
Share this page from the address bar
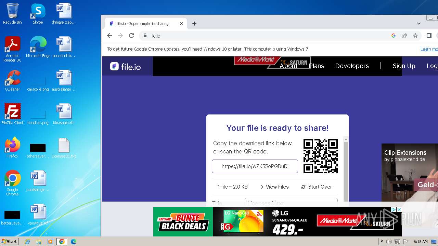pyautogui.click(x=404, y=36)
